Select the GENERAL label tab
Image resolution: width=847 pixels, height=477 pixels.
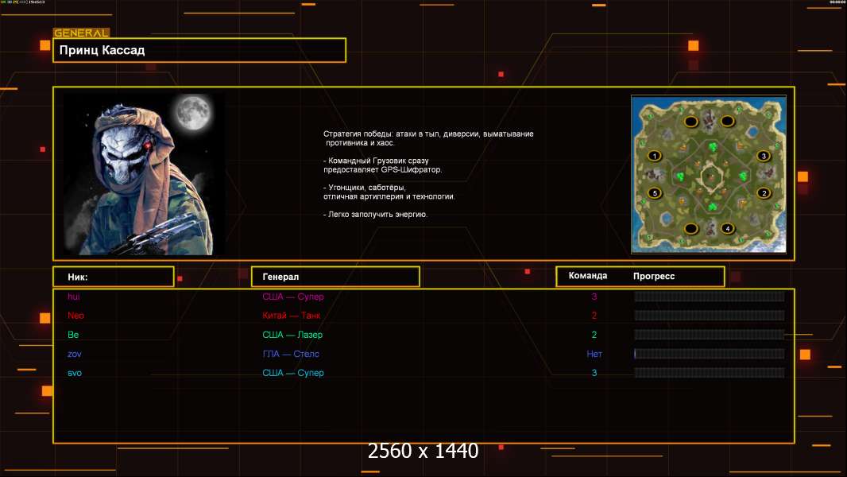click(81, 33)
